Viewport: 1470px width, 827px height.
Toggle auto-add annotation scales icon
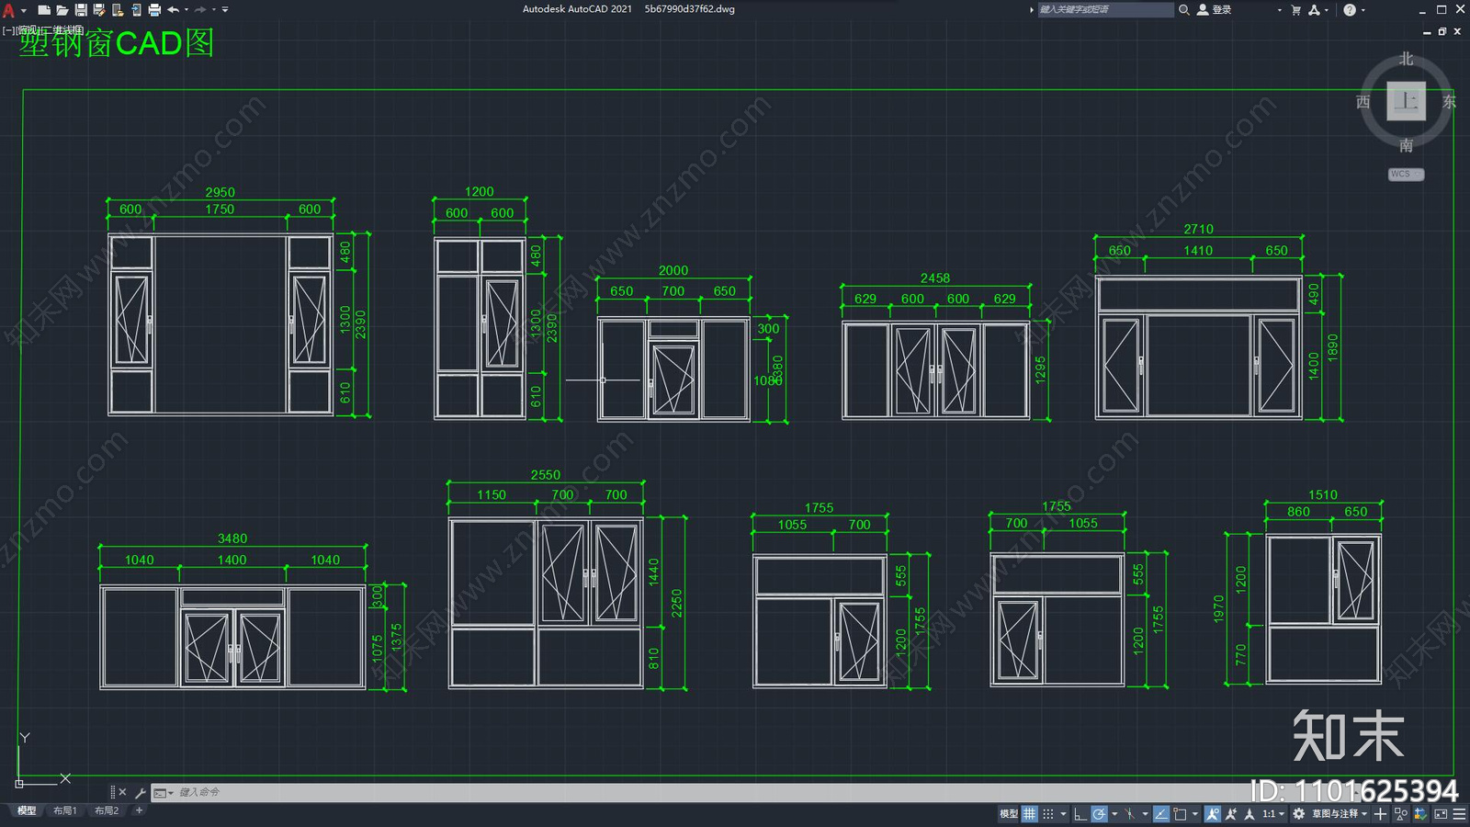(x=1231, y=814)
